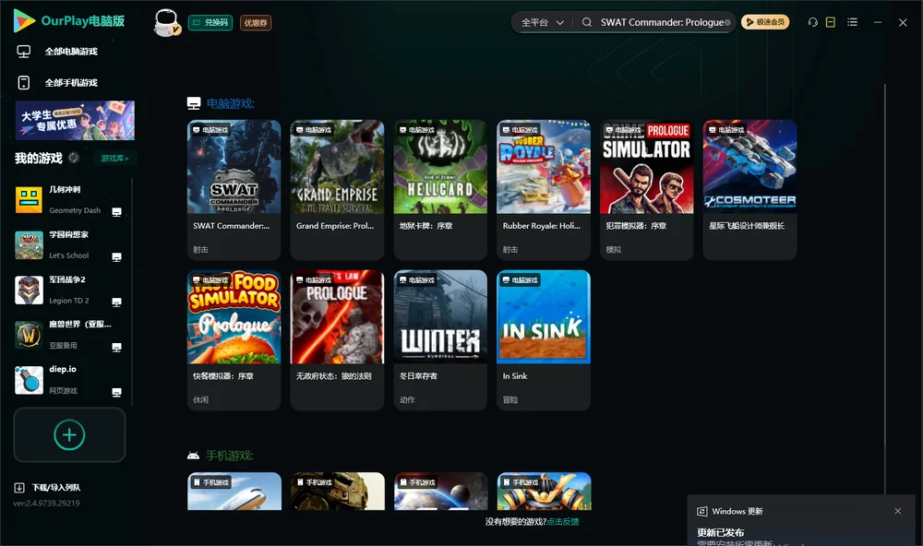Open the Cosmoteer 星际飞船设计师 card
Screen dimensions: 923x546
pos(749,189)
